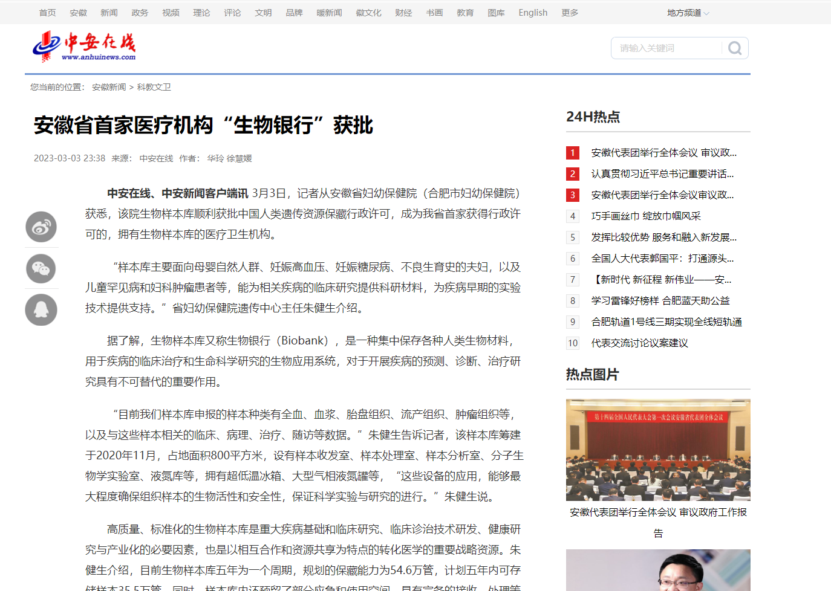
Task: Open 财经 in top navigation
Action: (x=404, y=13)
